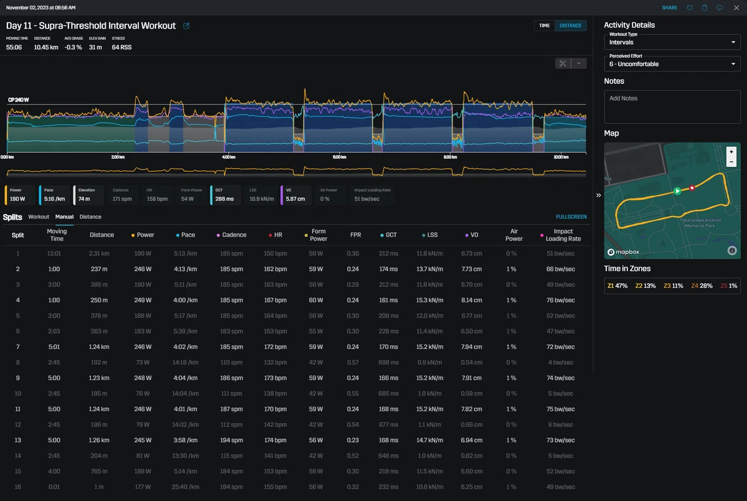
Task: Open the Perceived Effort dropdown
Action: point(672,63)
